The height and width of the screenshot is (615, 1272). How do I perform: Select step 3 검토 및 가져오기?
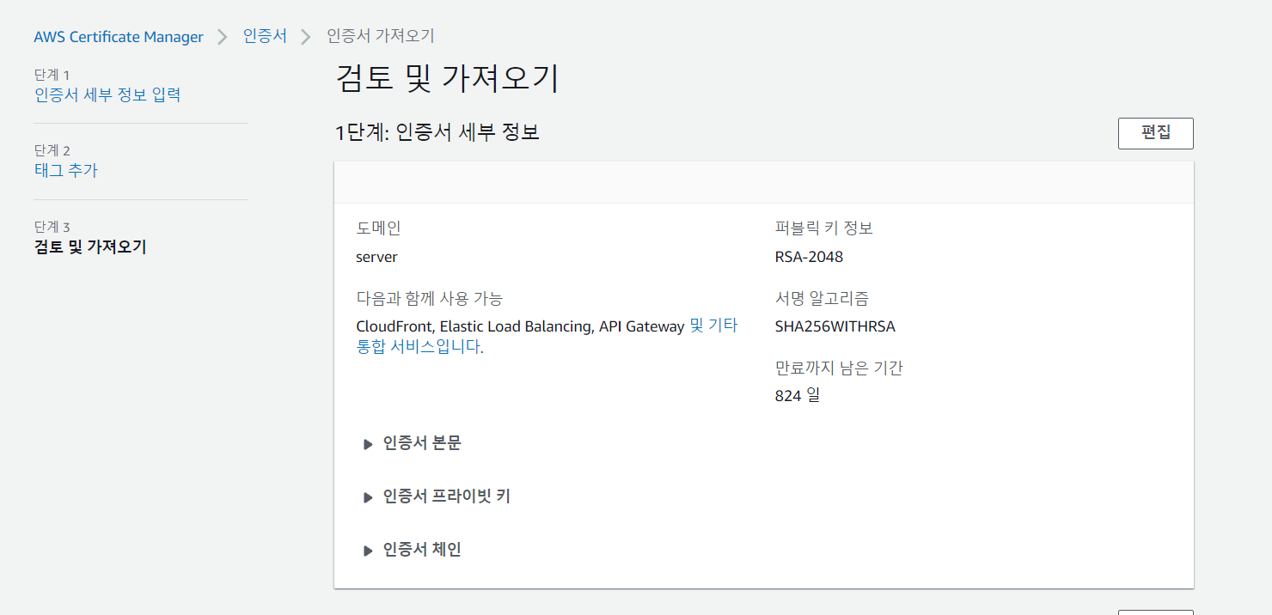click(x=90, y=247)
